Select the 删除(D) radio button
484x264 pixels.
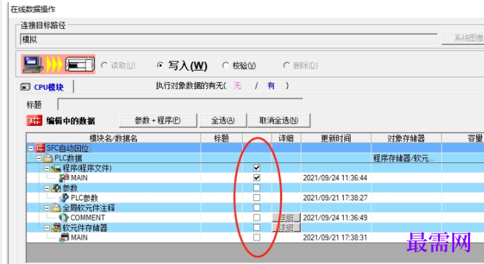tap(286, 66)
